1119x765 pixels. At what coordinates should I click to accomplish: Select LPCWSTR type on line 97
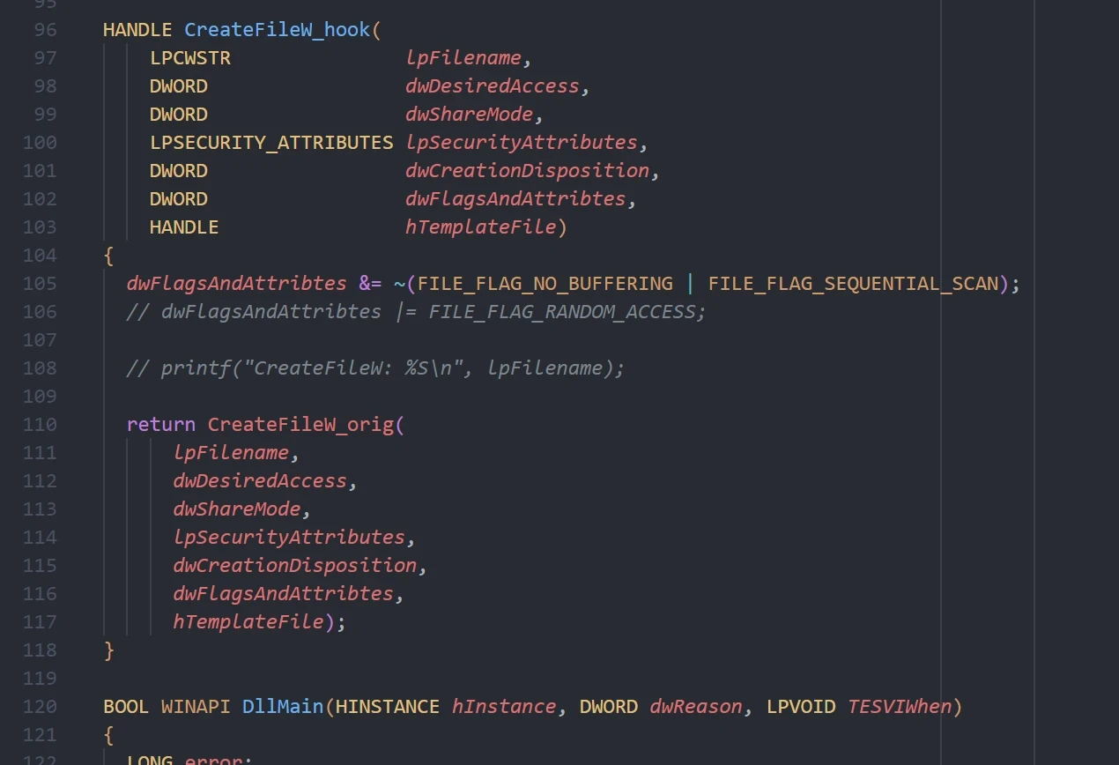pos(190,58)
